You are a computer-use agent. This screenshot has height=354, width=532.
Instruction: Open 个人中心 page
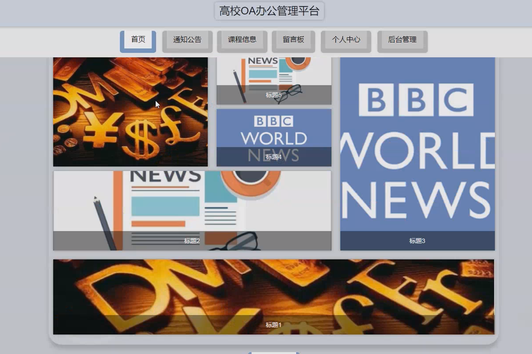pos(346,42)
